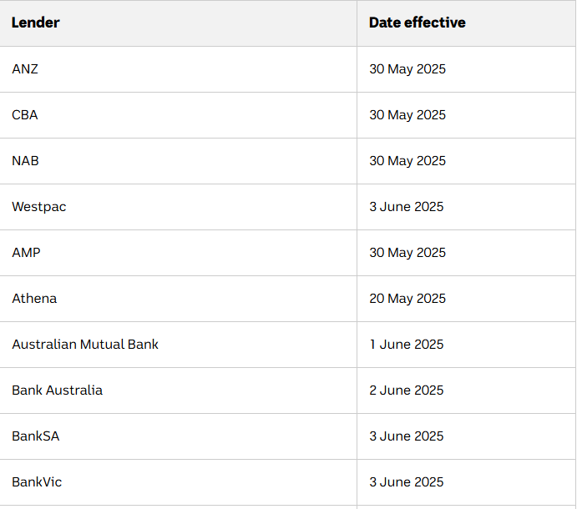The height and width of the screenshot is (509, 577).
Task: Click the Lender column header
Action: [178, 23]
